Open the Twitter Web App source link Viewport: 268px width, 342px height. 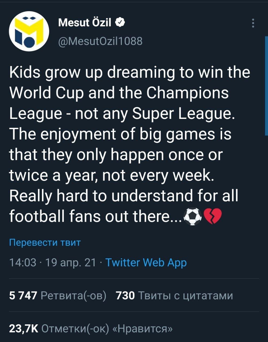pos(146,263)
